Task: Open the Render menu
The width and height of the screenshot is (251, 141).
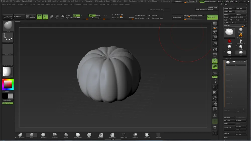Action: tap(85, 4)
